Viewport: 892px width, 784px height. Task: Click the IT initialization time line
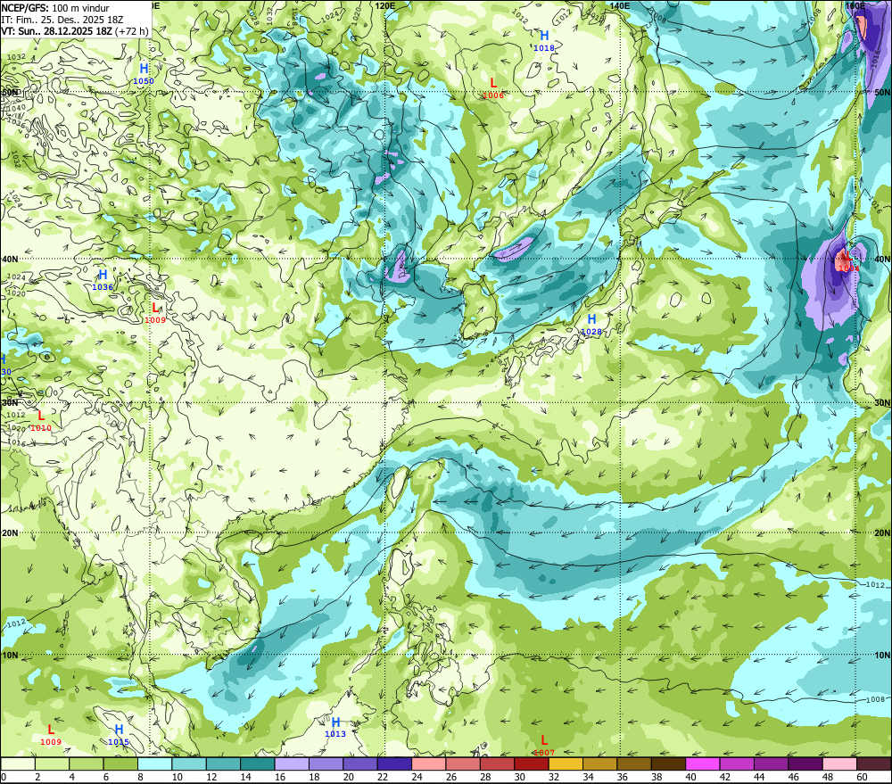coord(62,20)
